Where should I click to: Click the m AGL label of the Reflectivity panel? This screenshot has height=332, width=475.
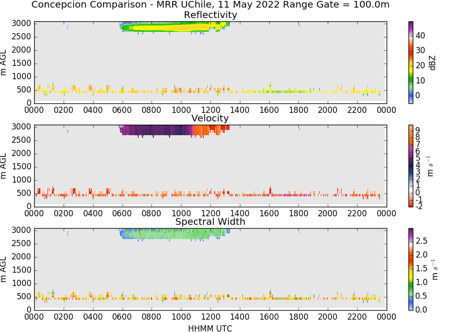click(x=3, y=63)
